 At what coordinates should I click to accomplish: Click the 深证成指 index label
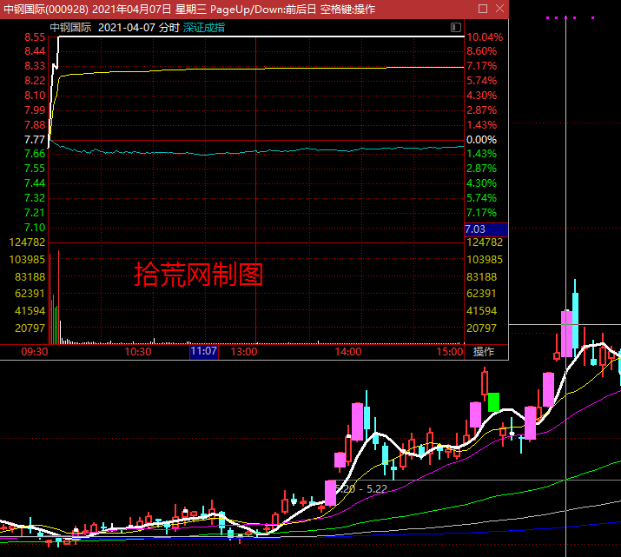203,28
